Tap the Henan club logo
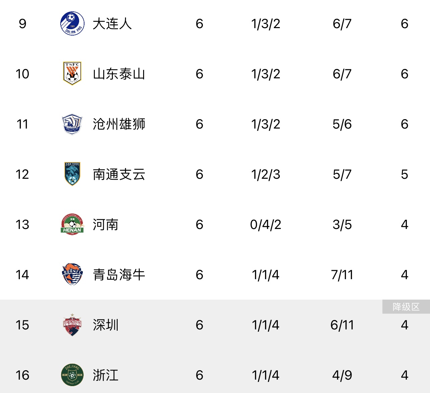This screenshot has width=430, height=393. (72, 224)
